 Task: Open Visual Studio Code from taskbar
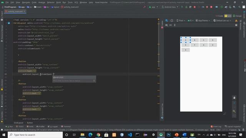pos(130,135)
